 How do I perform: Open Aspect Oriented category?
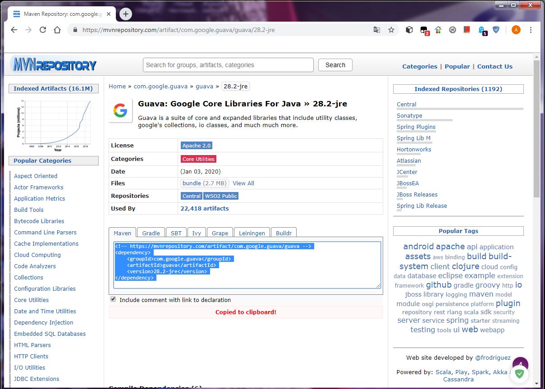36,176
